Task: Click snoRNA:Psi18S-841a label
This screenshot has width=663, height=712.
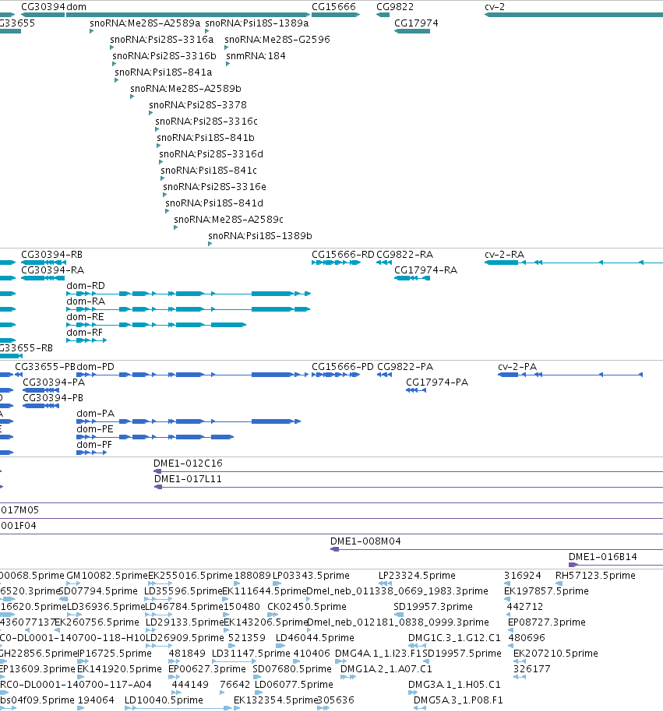Action: point(164,72)
